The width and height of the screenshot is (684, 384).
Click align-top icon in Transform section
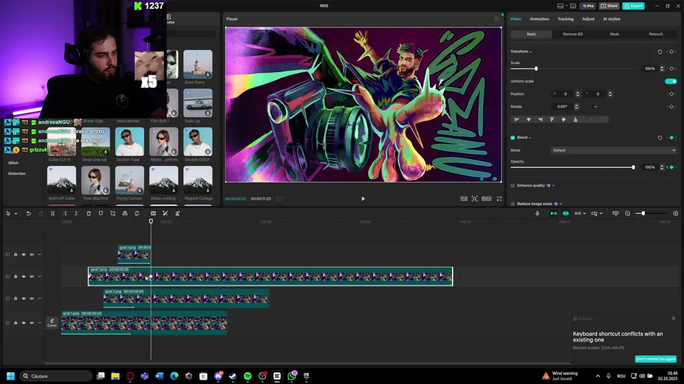pos(552,119)
